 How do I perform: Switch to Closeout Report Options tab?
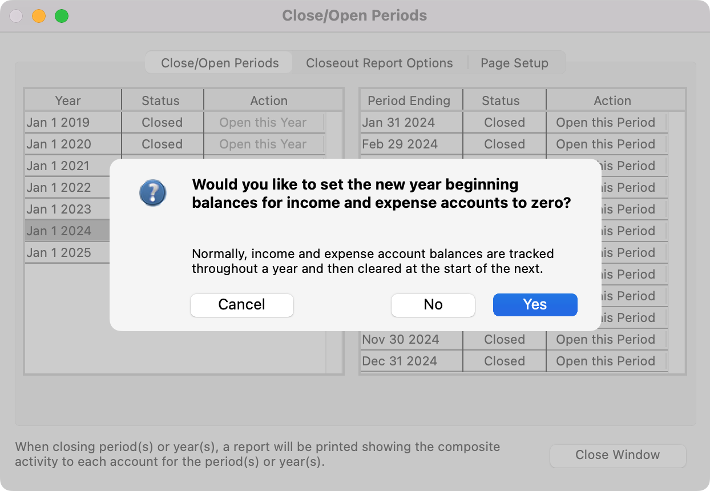(x=379, y=63)
